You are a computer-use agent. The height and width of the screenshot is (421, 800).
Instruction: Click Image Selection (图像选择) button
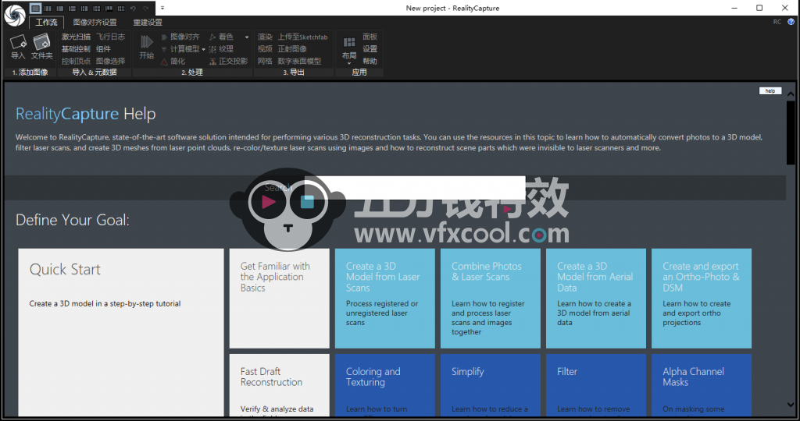tap(110, 61)
